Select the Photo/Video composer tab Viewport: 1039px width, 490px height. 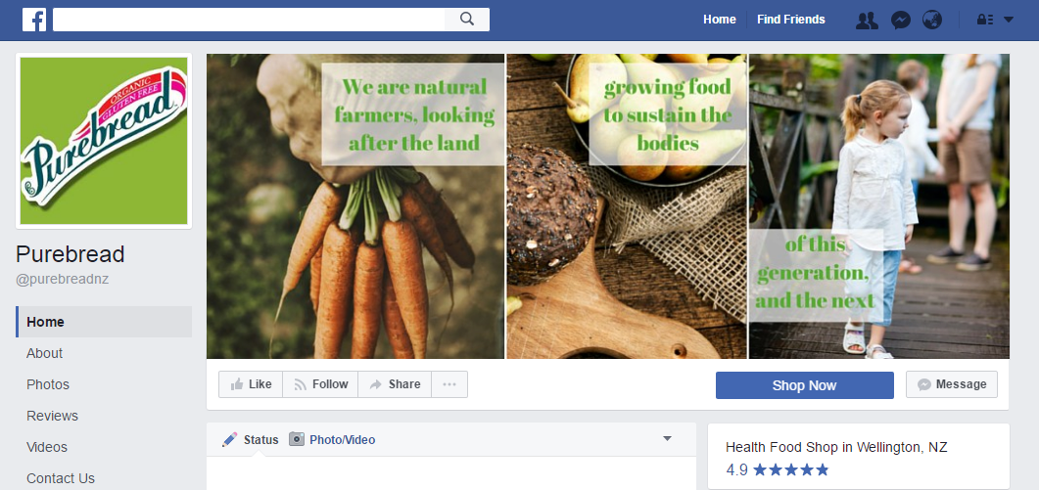point(332,440)
